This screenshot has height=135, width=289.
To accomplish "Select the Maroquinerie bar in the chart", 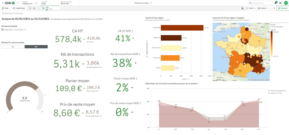I will click(x=171, y=48).
